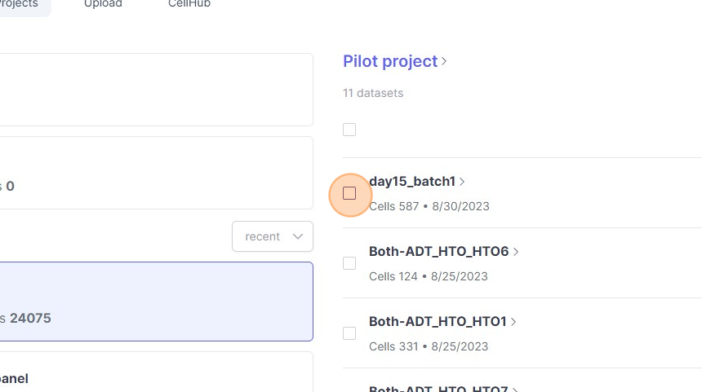Viewport: 702px width, 392px height.
Task: Switch to the Upload tab
Action: [103, 4]
